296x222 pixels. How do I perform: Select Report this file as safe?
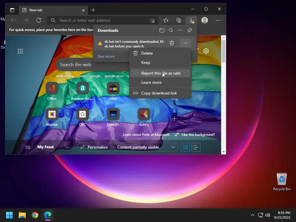[x=160, y=73]
